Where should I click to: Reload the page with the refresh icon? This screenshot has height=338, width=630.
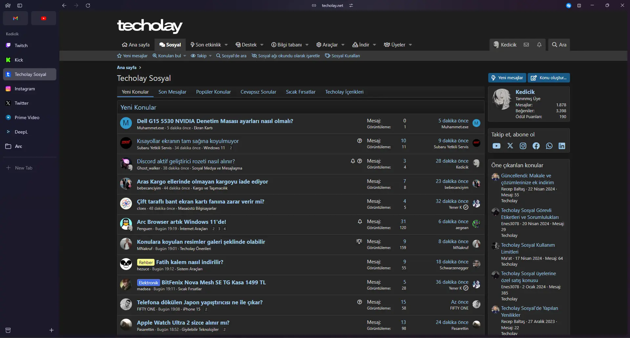[88, 6]
